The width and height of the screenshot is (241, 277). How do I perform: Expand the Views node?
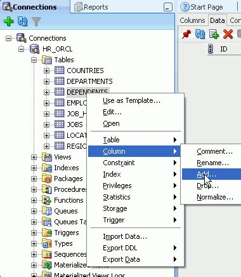pyautogui.click(x=34, y=157)
